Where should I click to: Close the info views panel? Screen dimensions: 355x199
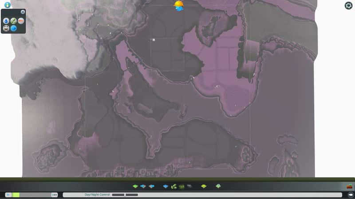(23, 12)
